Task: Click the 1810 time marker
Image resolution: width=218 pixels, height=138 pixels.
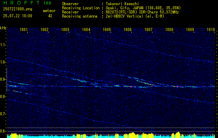Action: tap(211, 29)
